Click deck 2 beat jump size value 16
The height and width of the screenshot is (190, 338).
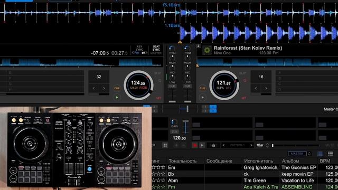click(x=261, y=77)
